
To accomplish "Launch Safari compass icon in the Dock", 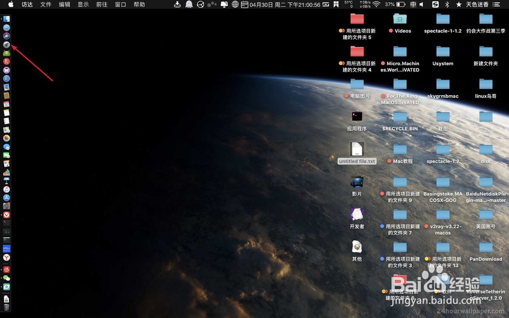I will tap(7, 78).
